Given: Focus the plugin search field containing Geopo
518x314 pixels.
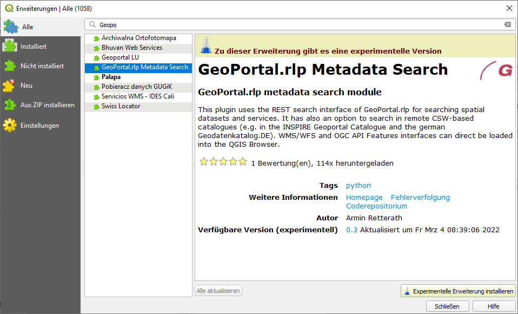Looking at the screenshot, I should coord(300,25).
